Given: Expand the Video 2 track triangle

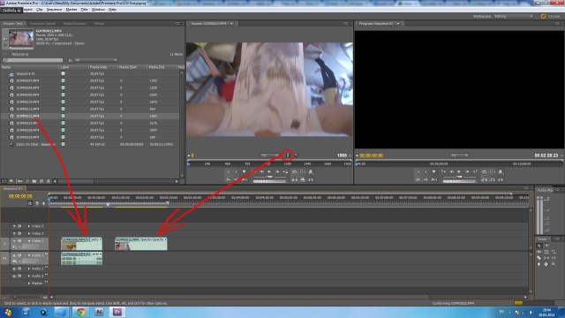Looking at the screenshot, I should click(x=29, y=233).
